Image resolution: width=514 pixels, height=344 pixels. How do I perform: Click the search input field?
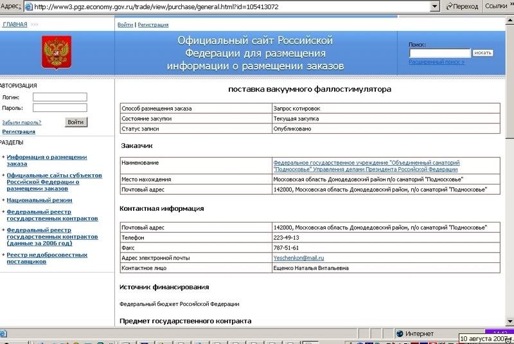[x=439, y=53]
